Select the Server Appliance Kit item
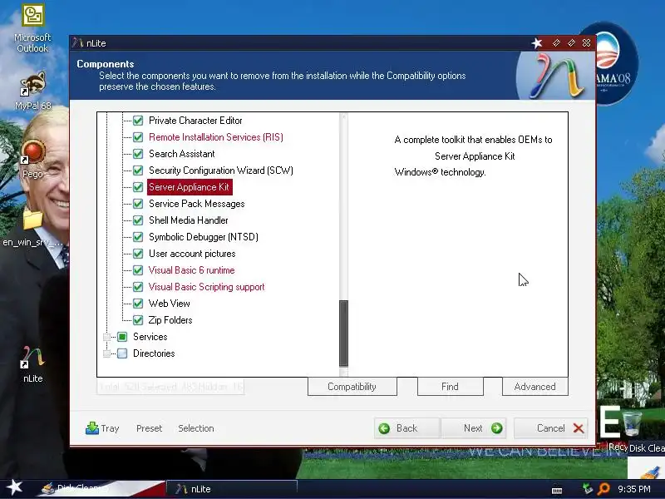This screenshot has width=665, height=499. point(190,187)
